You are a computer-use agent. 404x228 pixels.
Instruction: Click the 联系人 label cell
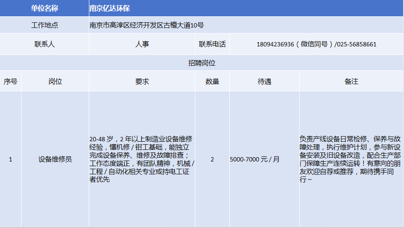click(x=45, y=44)
